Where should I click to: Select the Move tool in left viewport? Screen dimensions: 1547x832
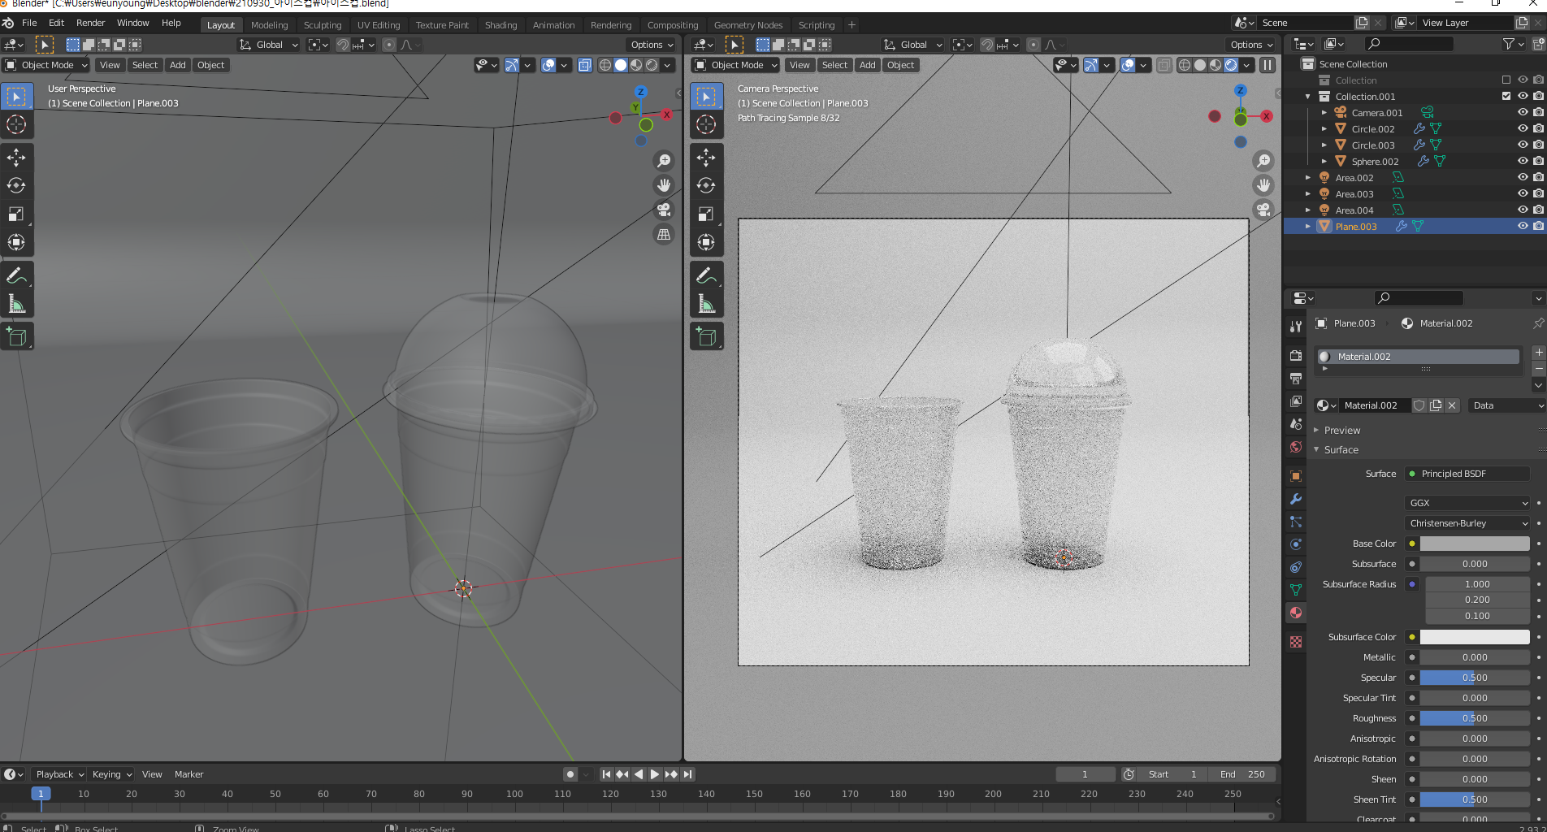tap(16, 157)
